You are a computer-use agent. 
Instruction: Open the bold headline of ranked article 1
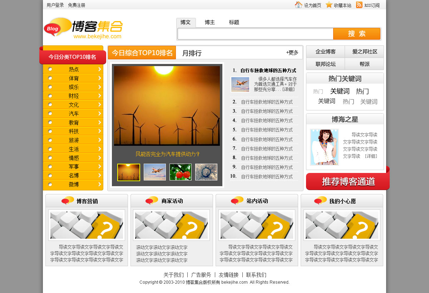click(x=268, y=70)
